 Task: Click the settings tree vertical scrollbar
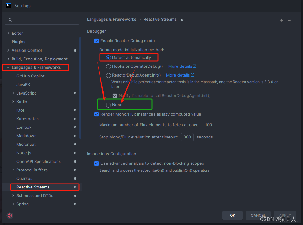(80, 88)
